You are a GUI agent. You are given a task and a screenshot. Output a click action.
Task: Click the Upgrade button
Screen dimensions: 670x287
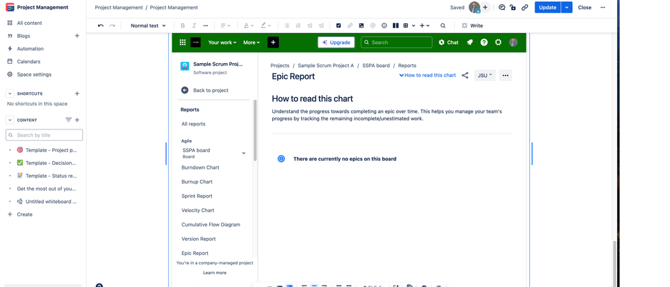(x=336, y=42)
